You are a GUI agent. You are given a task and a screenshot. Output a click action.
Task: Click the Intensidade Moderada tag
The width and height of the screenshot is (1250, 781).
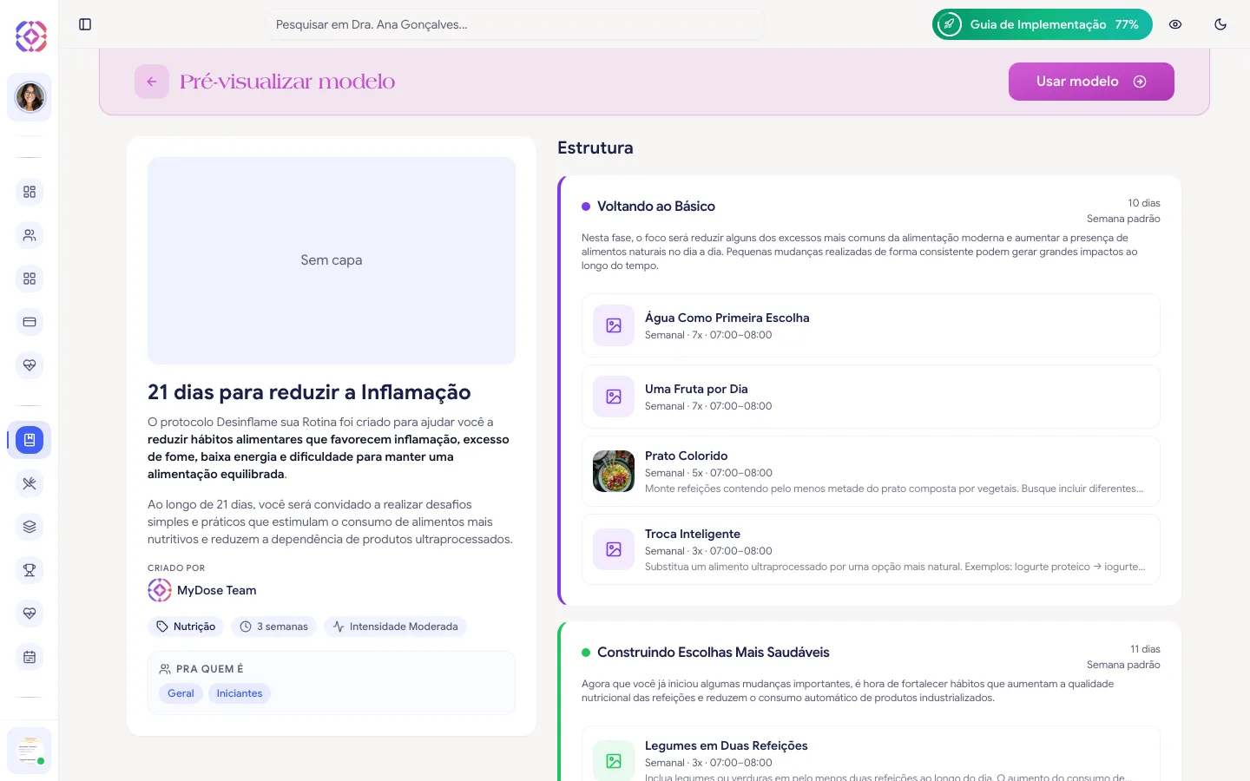395,627
